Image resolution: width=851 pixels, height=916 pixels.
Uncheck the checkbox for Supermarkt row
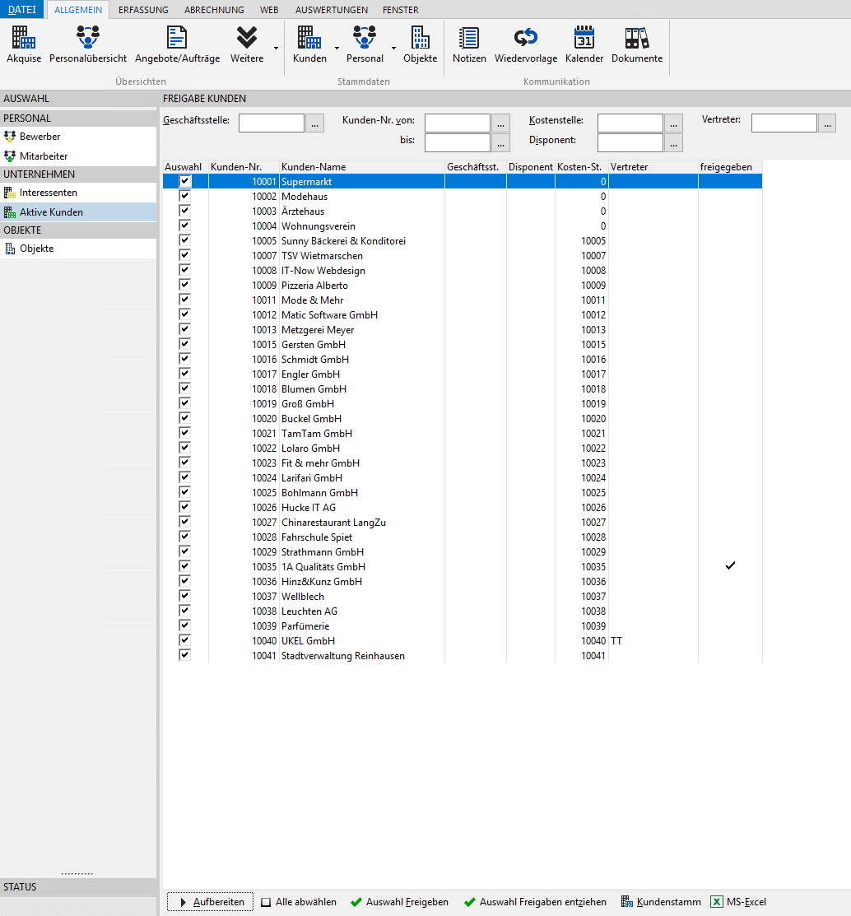click(x=185, y=181)
